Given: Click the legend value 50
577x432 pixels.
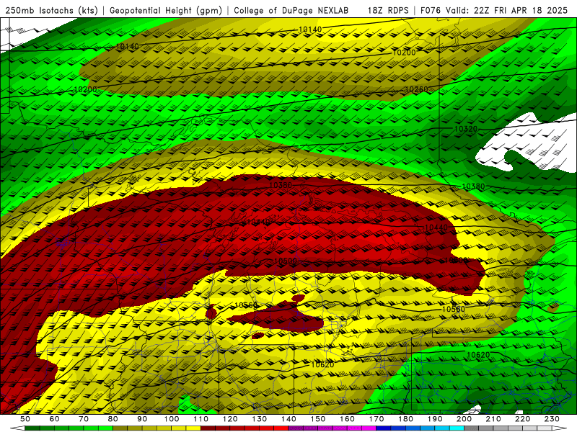Looking at the screenshot, I should tap(25, 419).
